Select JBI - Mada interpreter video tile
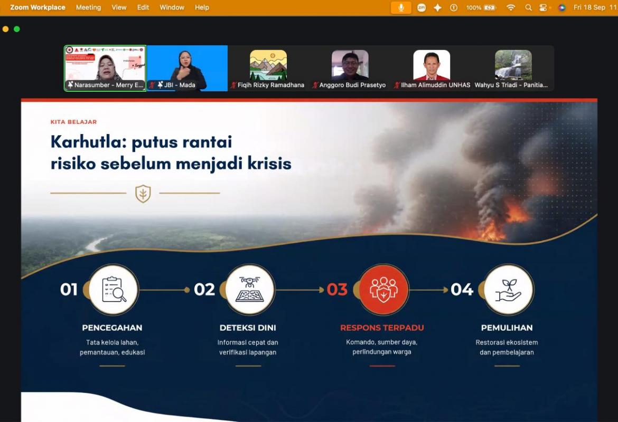 (187, 68)
